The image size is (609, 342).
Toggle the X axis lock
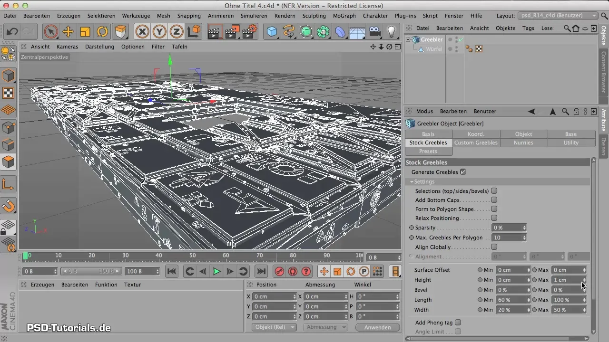tap(142, 32)
